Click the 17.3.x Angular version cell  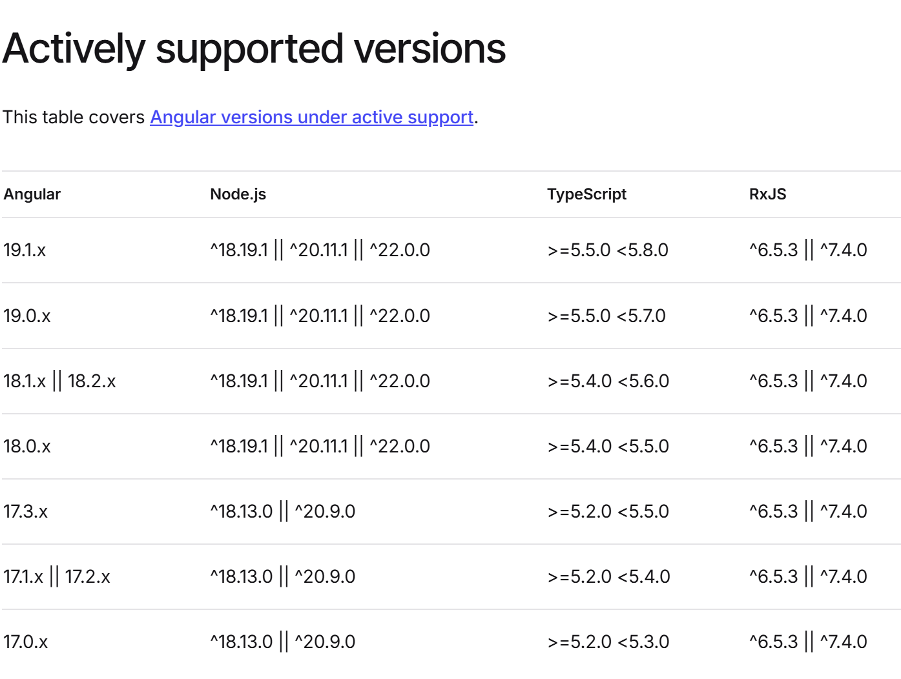[26, 512]
